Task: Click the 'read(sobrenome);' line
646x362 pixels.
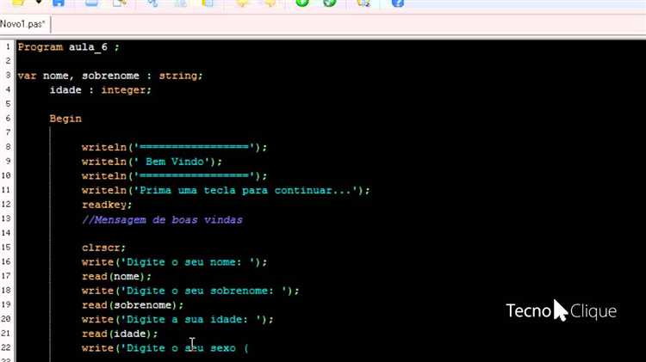Action: [133, 305]
